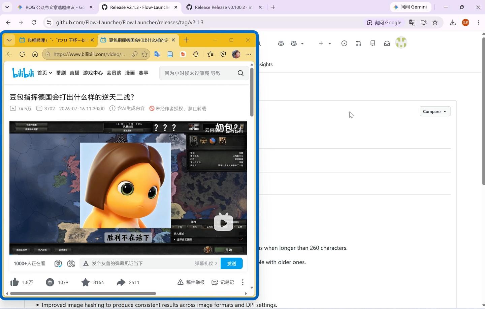Click 问问 Gemini button in Chrome
The image size is (485, 309).
410,7
